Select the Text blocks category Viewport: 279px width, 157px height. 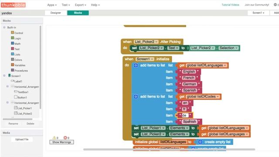pos(15,49)
